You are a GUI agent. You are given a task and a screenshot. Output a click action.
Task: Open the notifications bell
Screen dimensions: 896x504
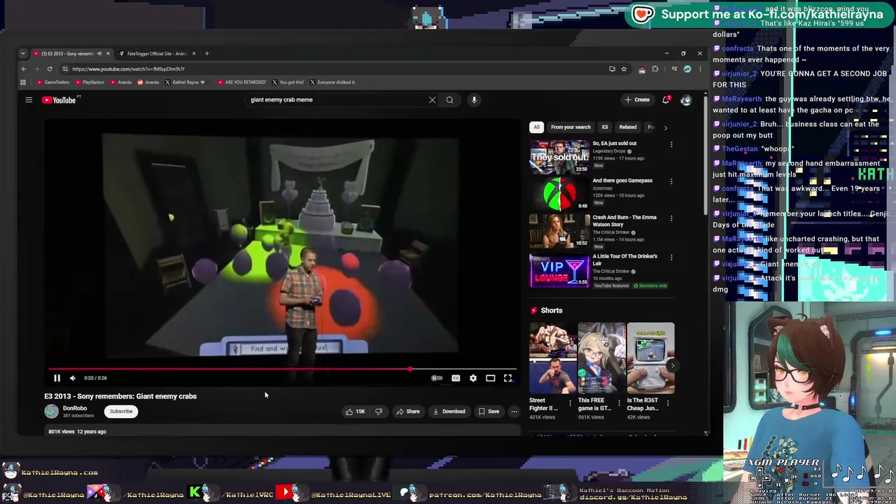click(666, 100)
